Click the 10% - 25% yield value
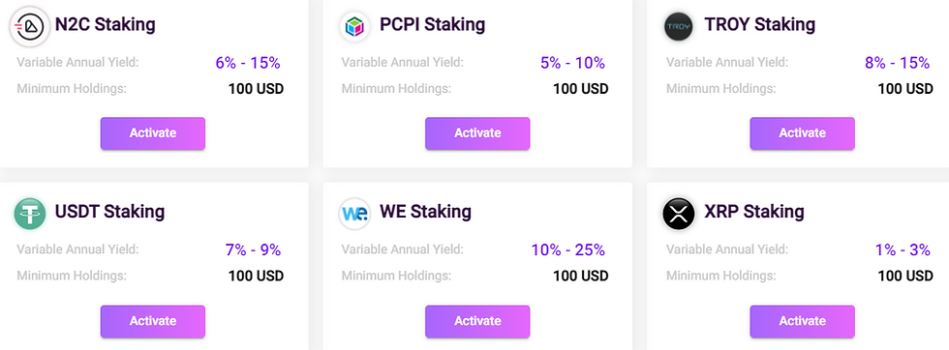Image resolution: width=949 pixels, height=350 pixels. click(568, 249)
